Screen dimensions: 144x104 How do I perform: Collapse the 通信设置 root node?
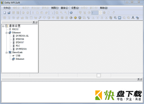[3, 26]
